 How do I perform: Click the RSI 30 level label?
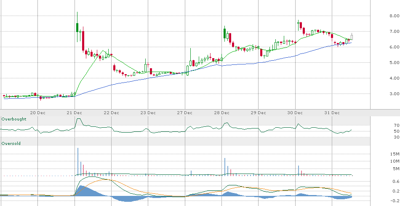[397, 137]
